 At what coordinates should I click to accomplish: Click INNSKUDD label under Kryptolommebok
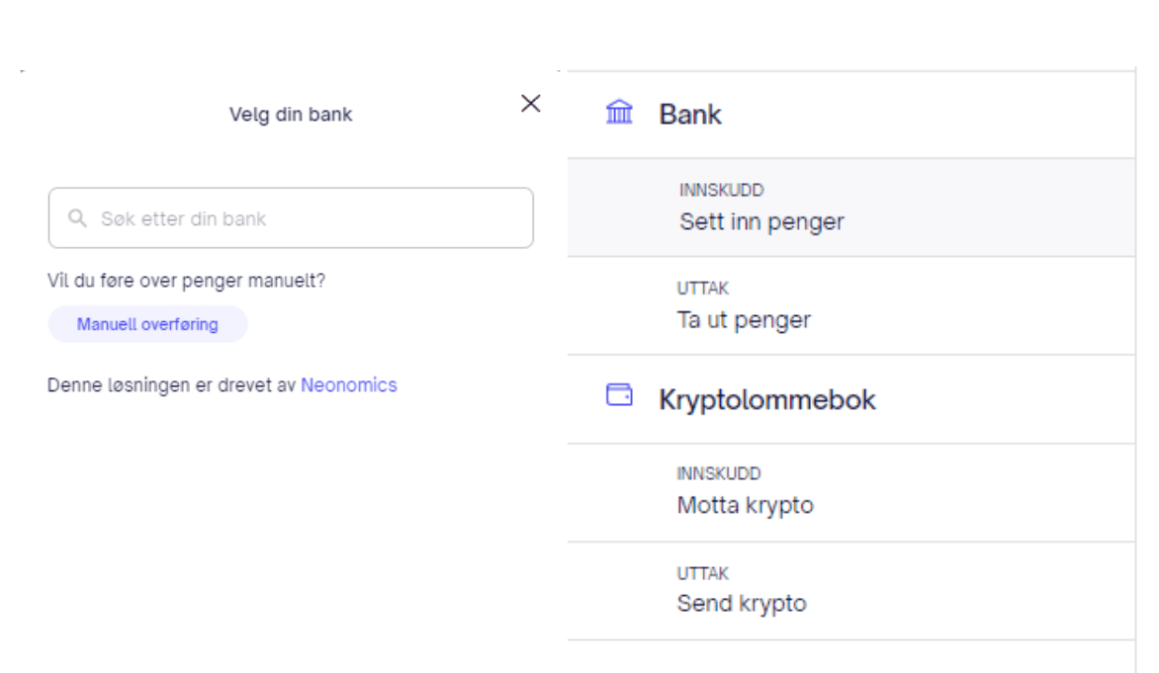coord(719,474)
